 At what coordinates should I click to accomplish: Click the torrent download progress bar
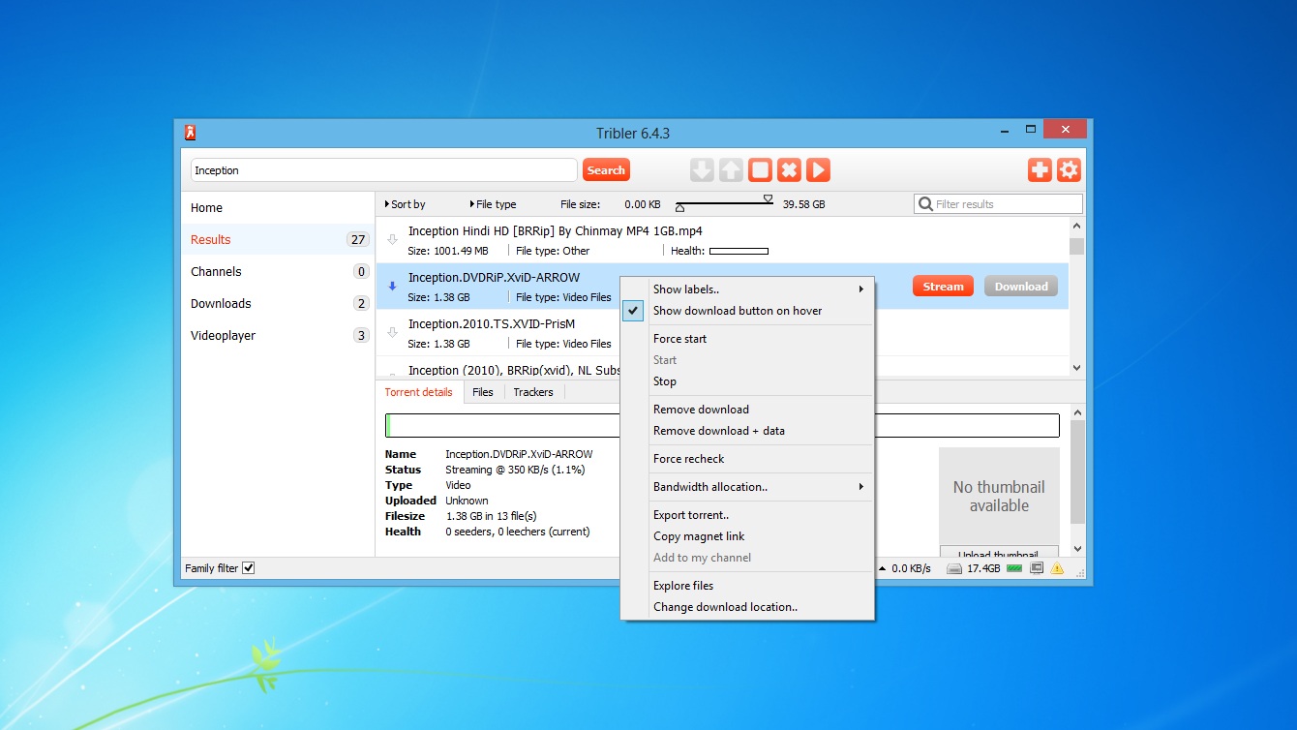click(x=722, y=426)
